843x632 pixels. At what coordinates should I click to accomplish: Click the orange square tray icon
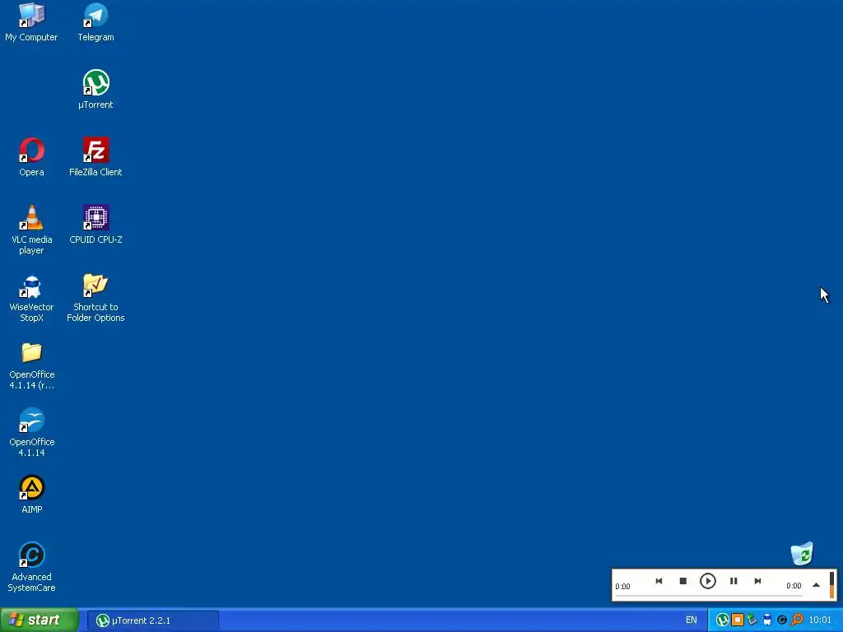[738, 620]
